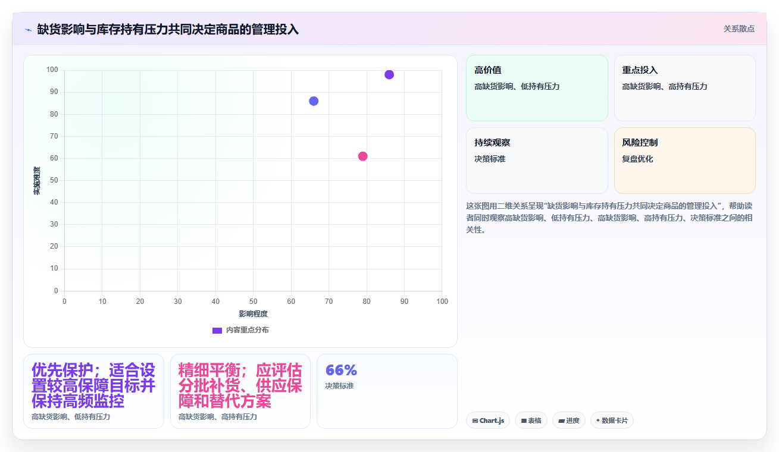779x452 pixels.
Task: Click the 100 label on the y-axis
Action: tap(52, 70)
